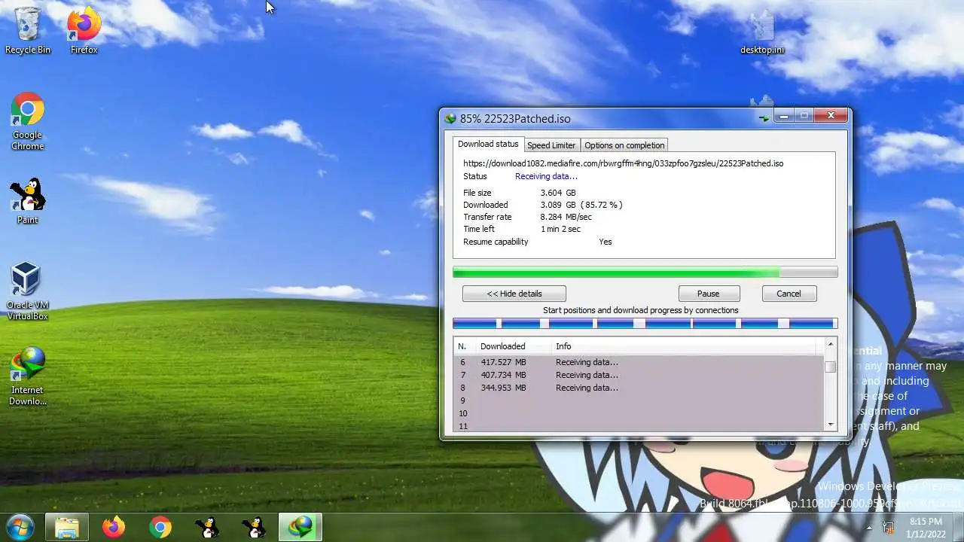Click the green arrow icon beside minimize
Viewport: 964px width, 542px height.
click(x=765, y=117)
